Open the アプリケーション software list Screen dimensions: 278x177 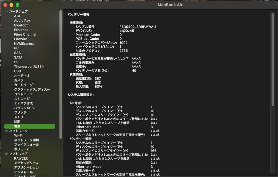(x=26, y=167)
